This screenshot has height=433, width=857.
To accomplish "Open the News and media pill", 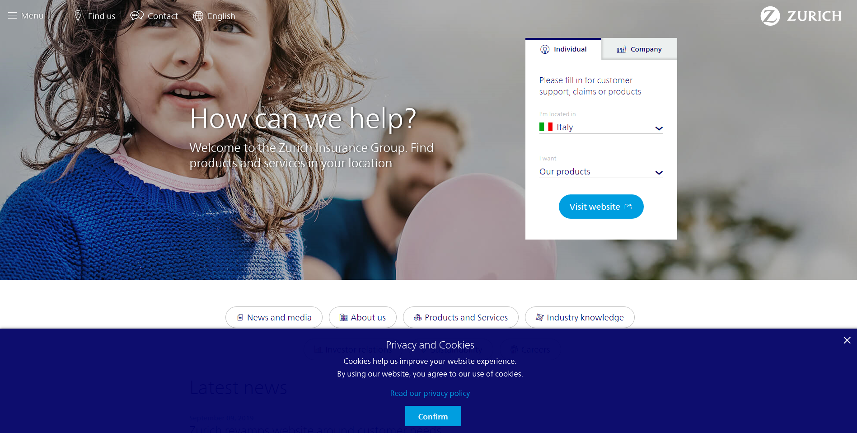I will click(274, 317).
